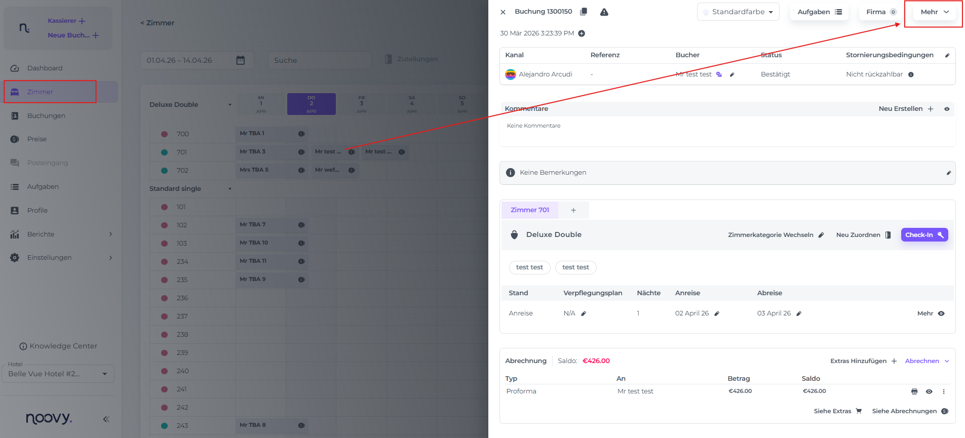Image resolution: width=965 pixels, height=438 pixels.
Task: Open the Hotel selector Belle Vue Hotel
Action: point(58,374)
